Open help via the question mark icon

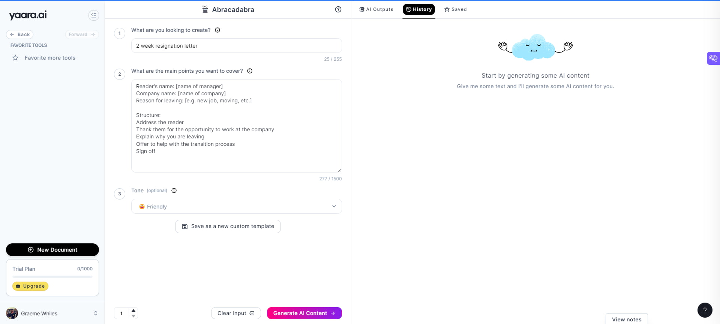[x=338, y=9]
